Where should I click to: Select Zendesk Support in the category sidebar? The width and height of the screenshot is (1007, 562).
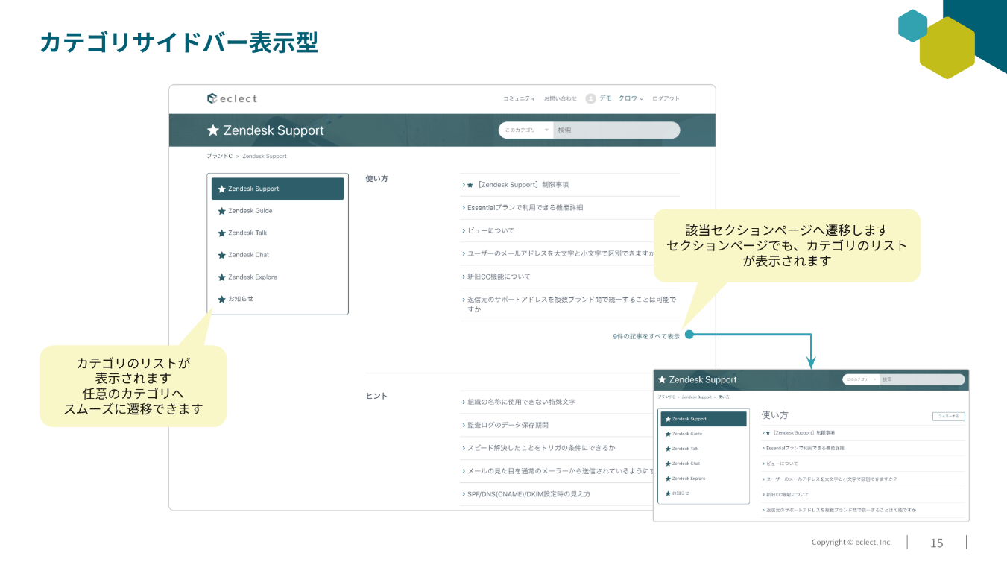[x=278, y=189]
